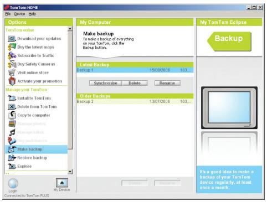Click the Older Backups header bar
The height and width of the screenshot is (202, 267).
pyautogui.click(x=135, y=96)
